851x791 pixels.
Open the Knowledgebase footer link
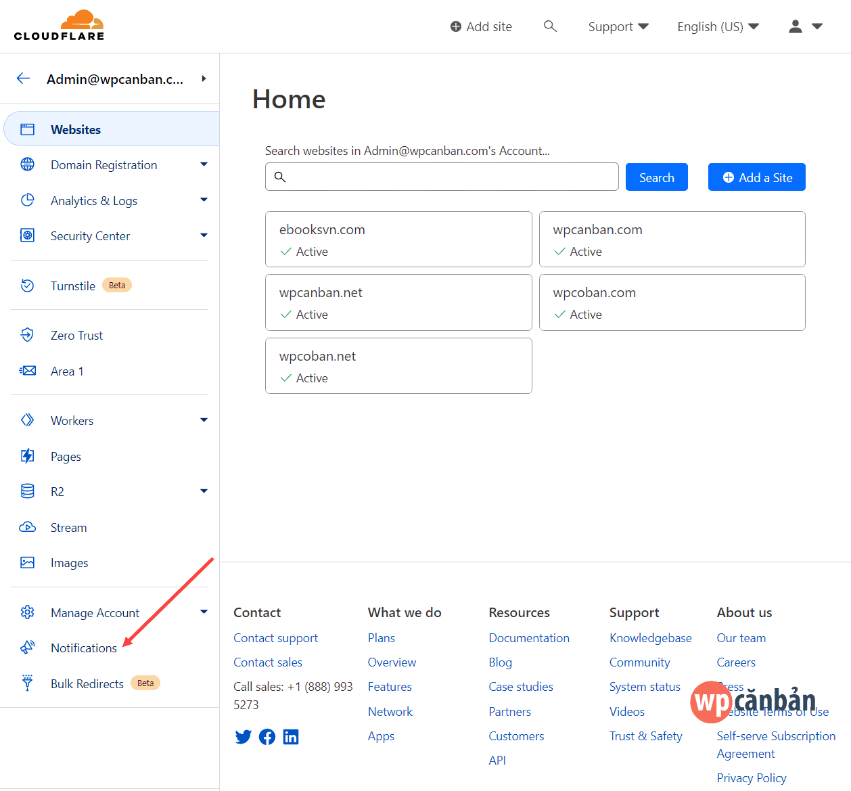(x=650, y=638)
